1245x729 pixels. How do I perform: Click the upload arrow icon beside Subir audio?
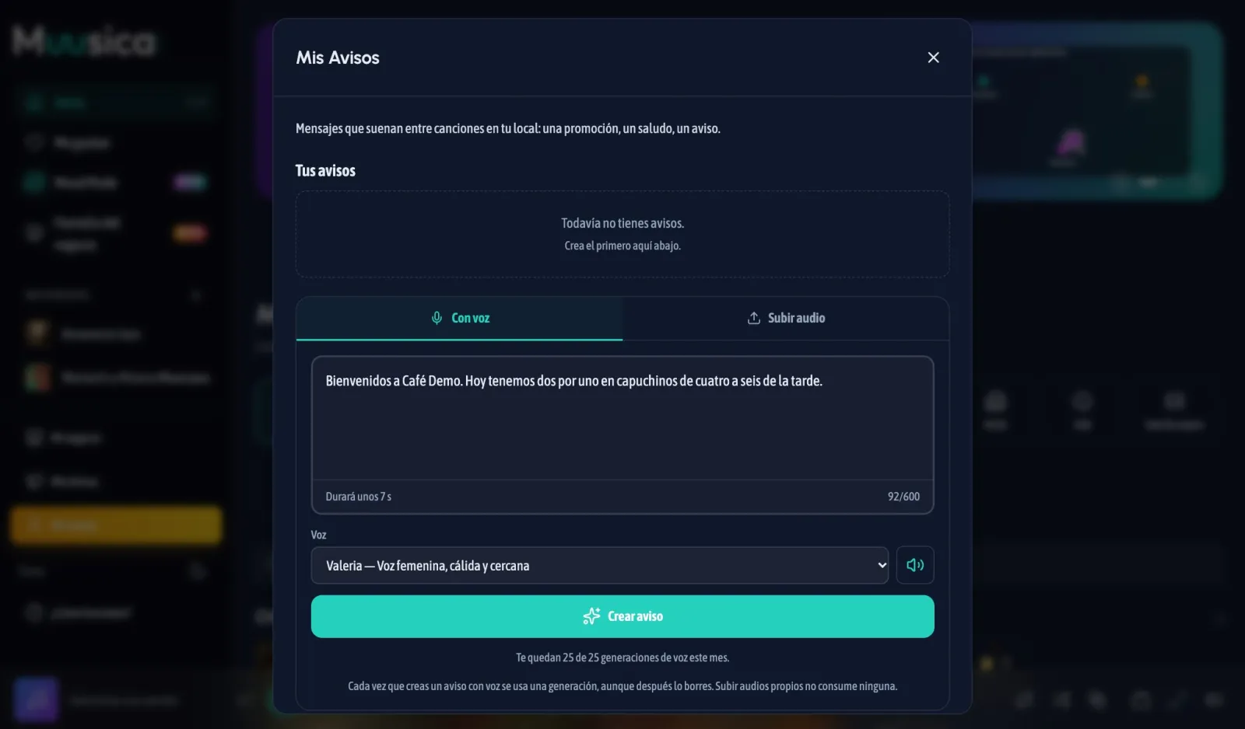753,318
